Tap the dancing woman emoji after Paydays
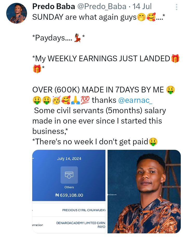 pos(77,38)
